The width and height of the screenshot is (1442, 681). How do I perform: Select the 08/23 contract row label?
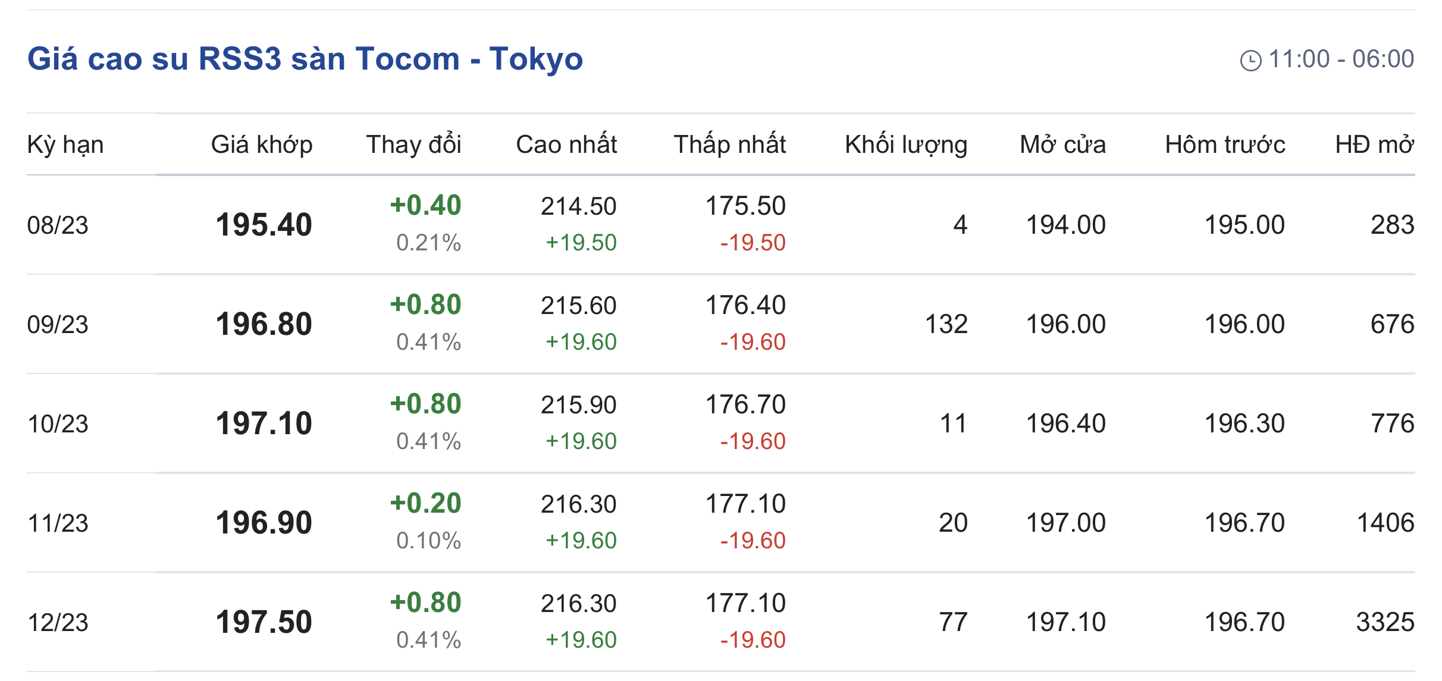click(58, 225)
